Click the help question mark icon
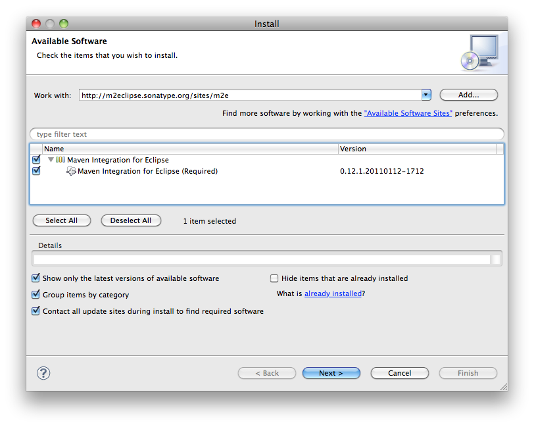The height and width of the screenshot is (427, 534). click(x=43, y=373)
